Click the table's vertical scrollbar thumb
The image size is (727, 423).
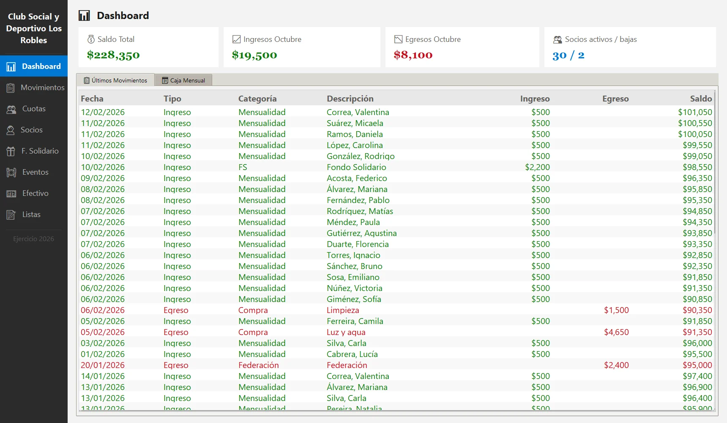[x=715, y=162]
